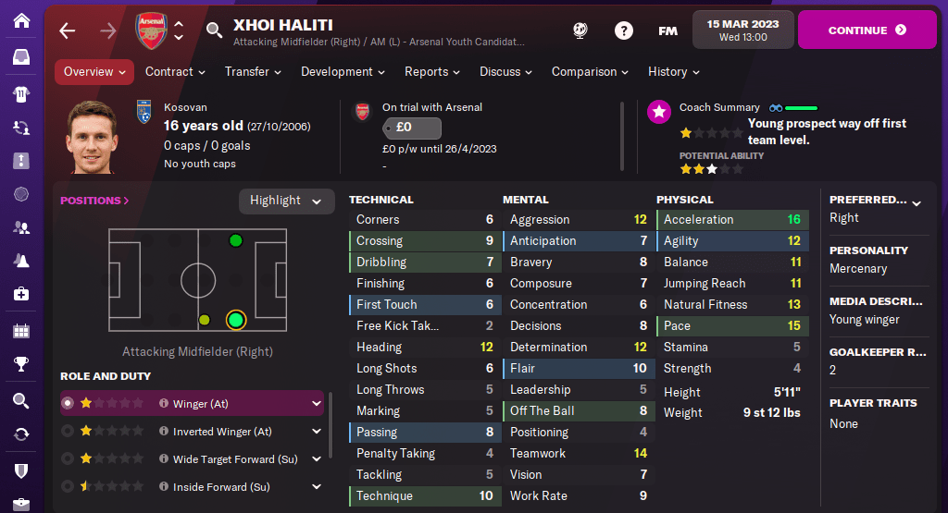Click the back arrow
The image size is (948, 513).
pyautogui.click(x=67, y=31)
